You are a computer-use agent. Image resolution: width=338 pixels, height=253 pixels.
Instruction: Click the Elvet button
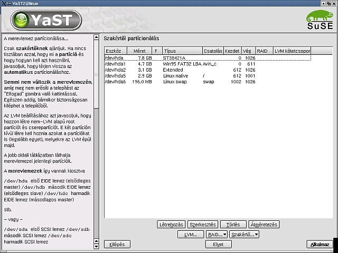pos(218,245)
